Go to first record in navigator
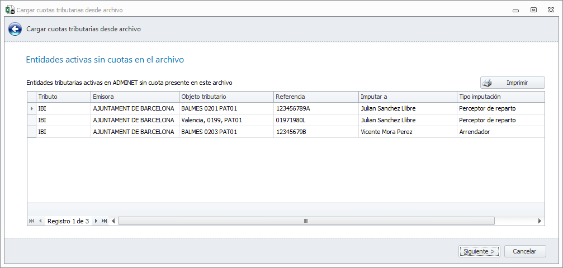563x268 pixels. click(x=31, y=221)
